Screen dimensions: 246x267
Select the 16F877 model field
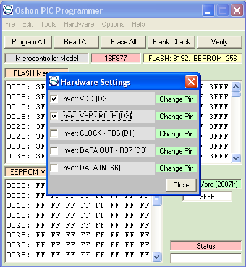pyautogui.click(x=116, y=59)
